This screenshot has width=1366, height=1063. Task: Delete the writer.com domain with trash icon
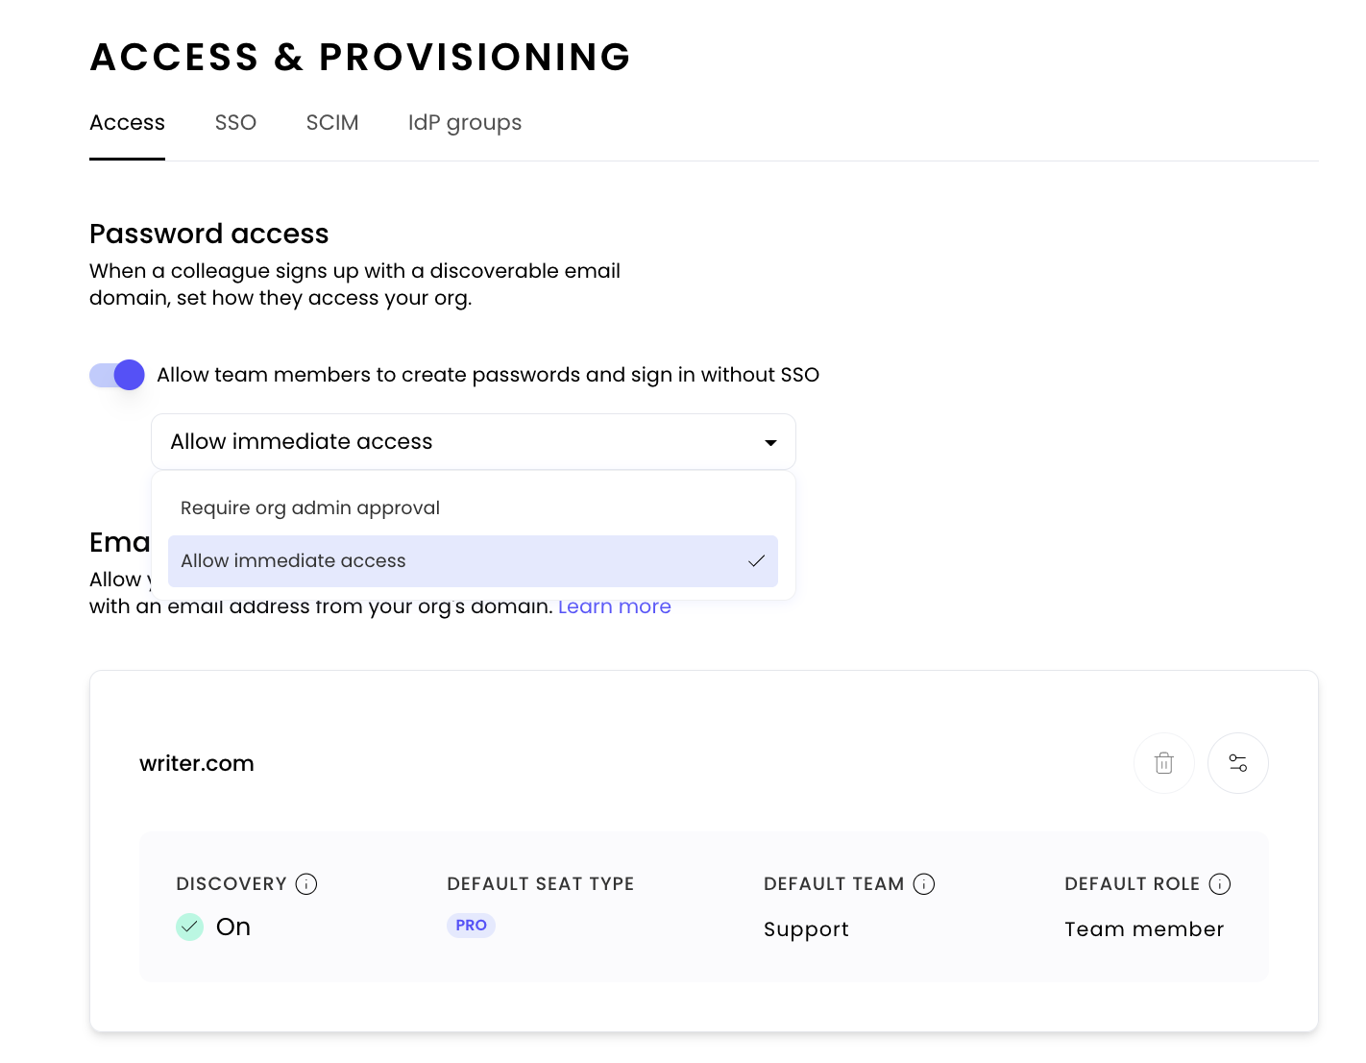1163,763
